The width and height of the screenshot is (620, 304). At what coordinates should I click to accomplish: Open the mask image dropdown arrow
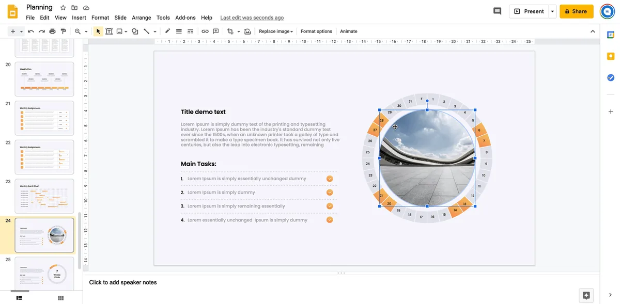[239, 31]
